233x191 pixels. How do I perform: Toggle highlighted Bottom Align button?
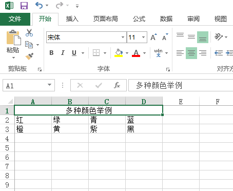[x=203, y=37]
